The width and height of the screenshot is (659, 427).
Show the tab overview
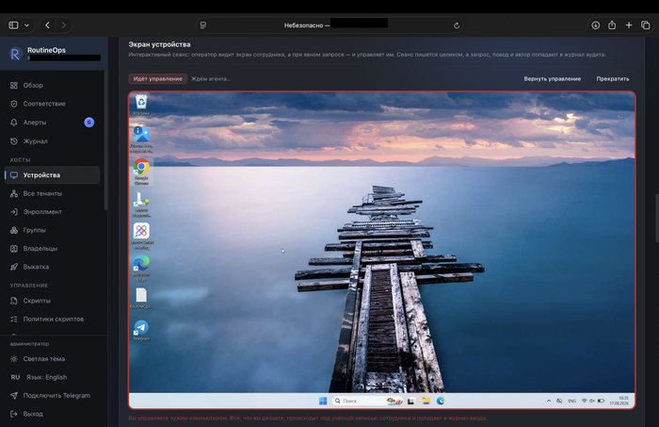click(646, 25)
